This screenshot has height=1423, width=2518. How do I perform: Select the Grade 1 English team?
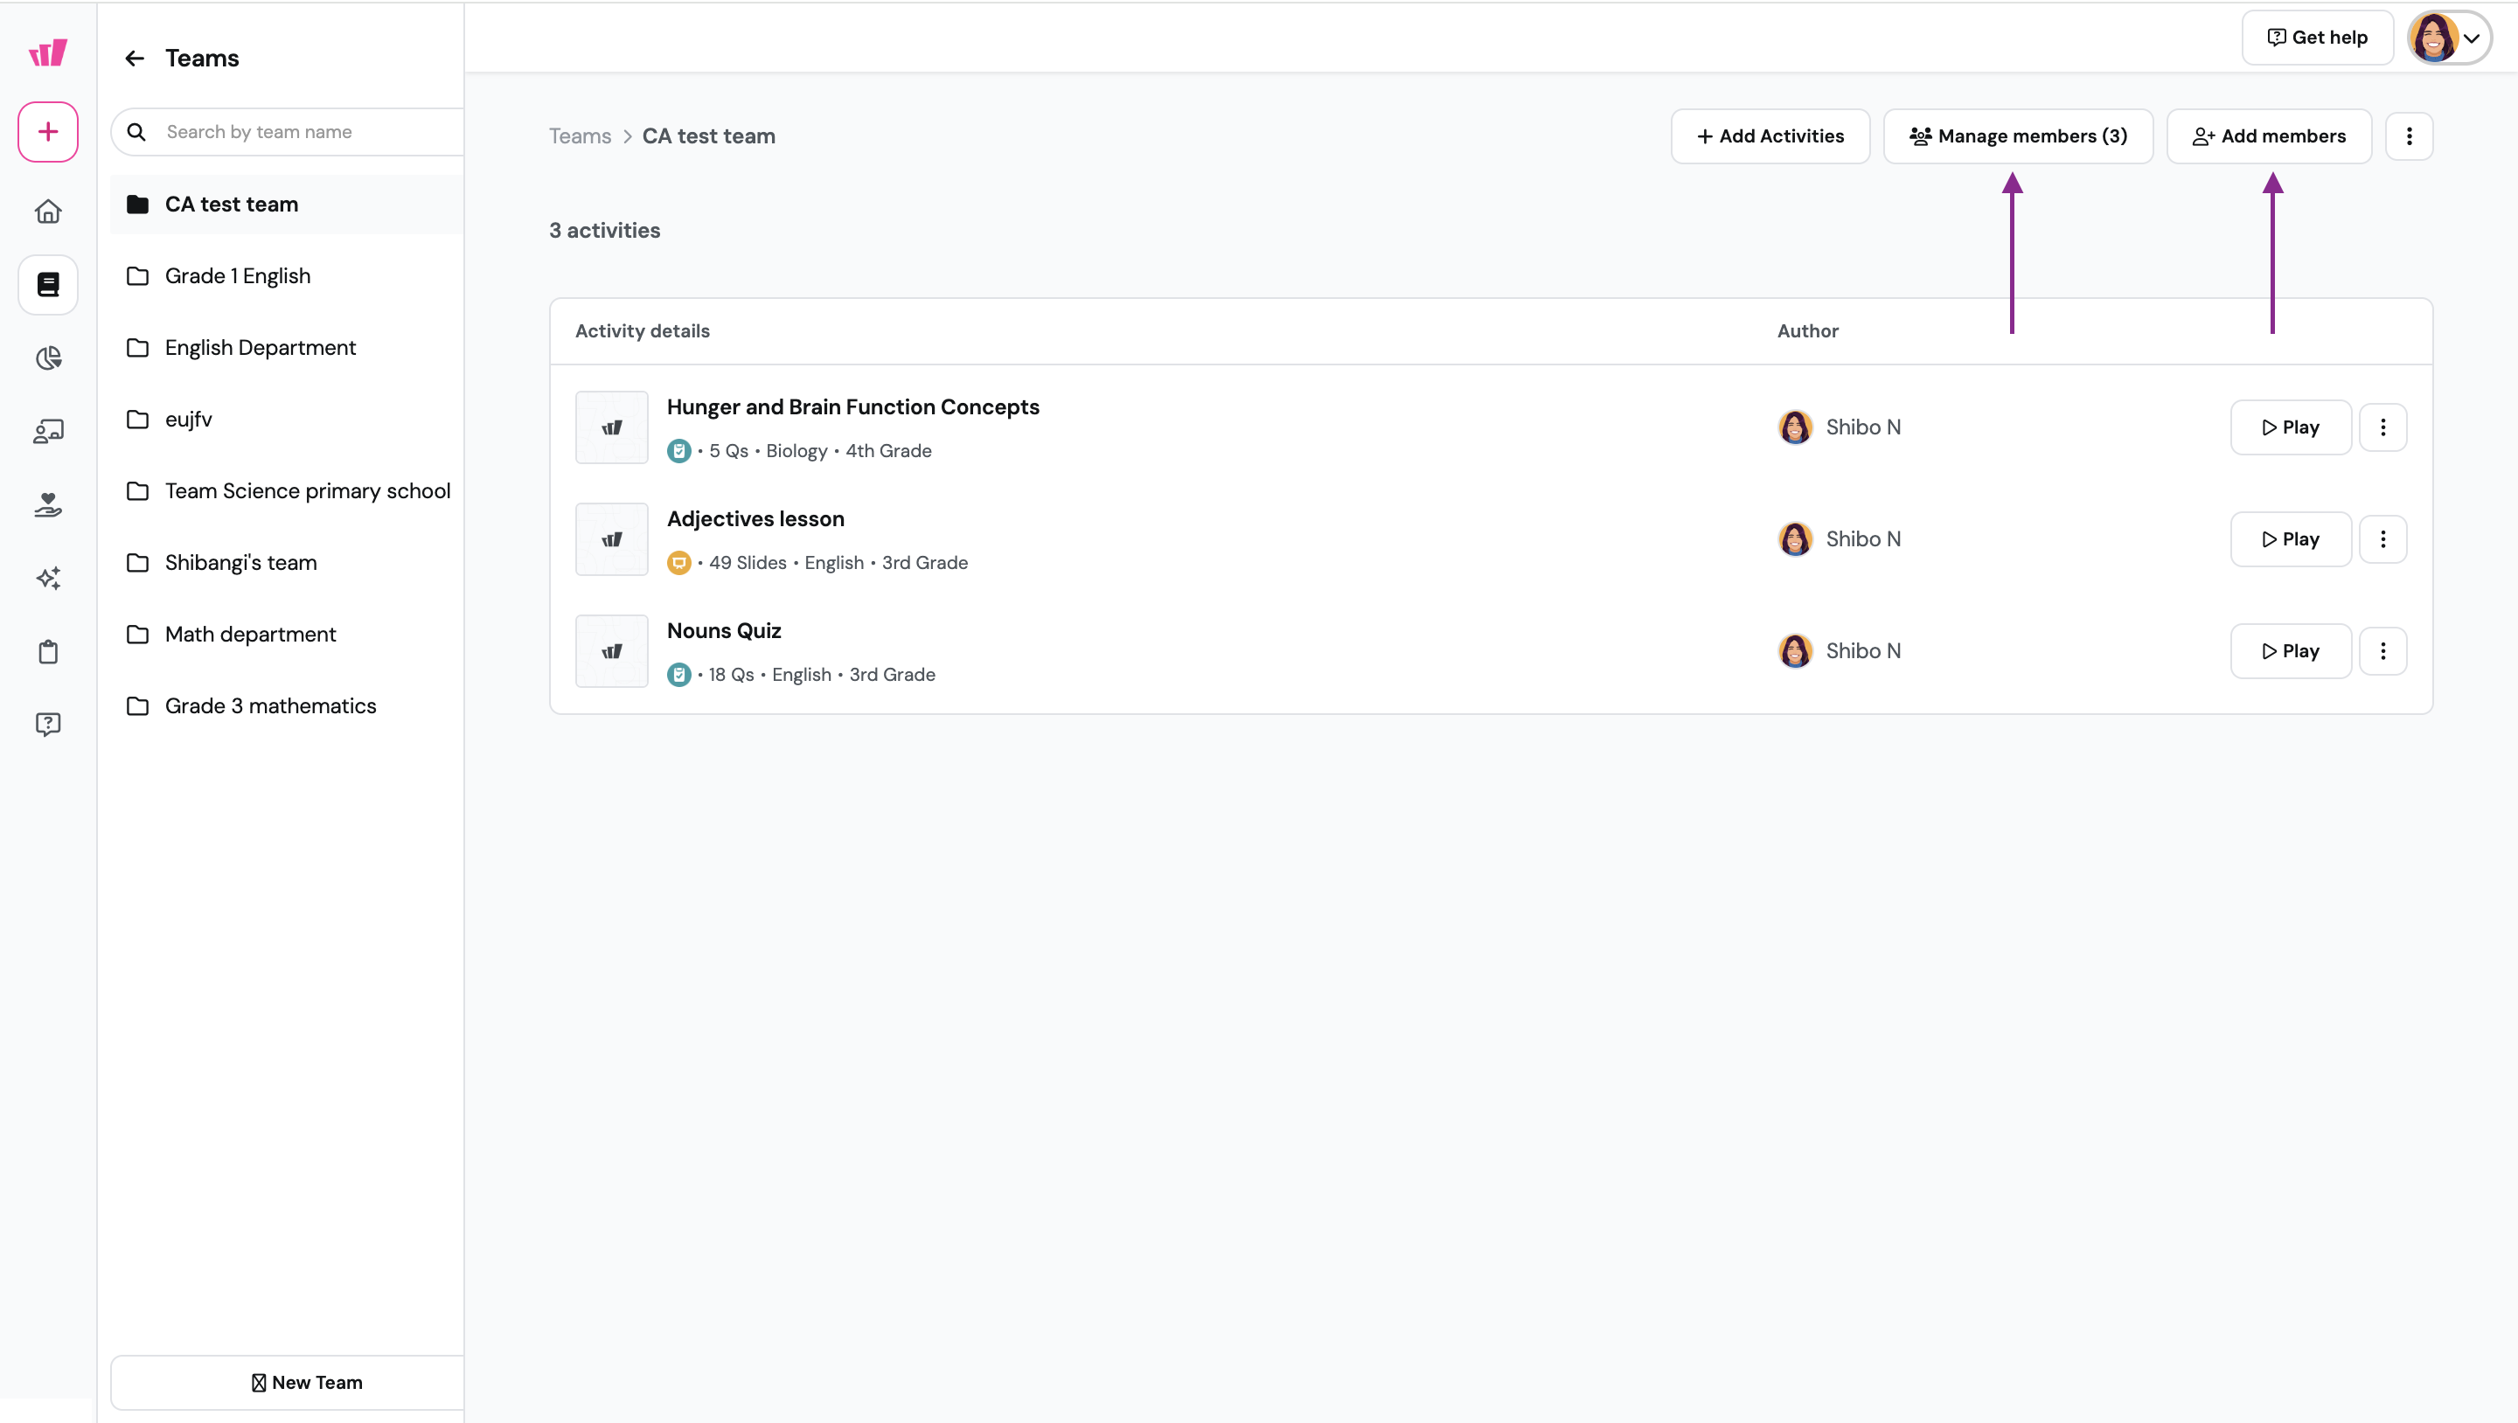[238, 276]
